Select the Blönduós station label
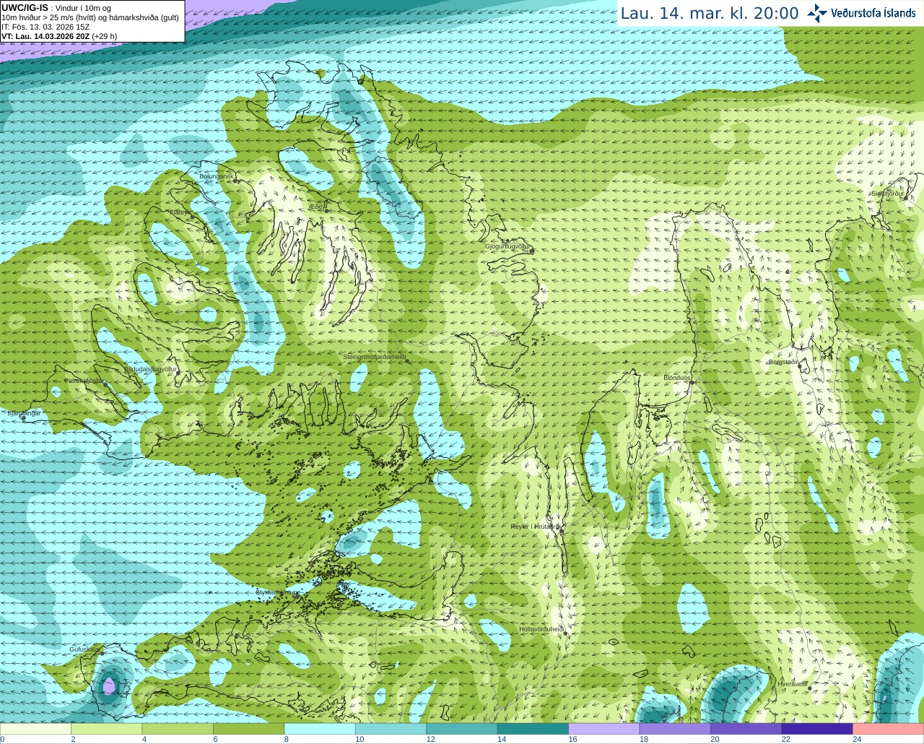 pyautogui.click(x=677, y=378)
